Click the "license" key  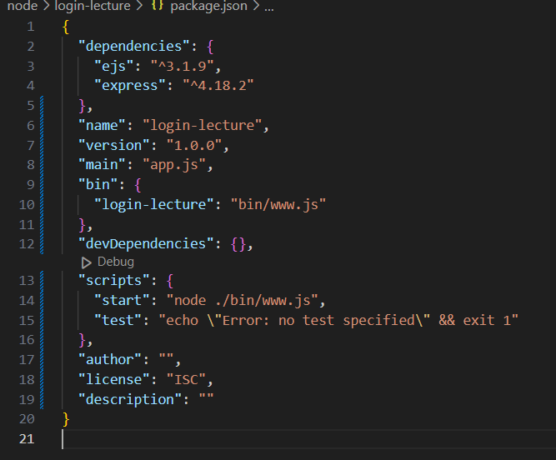(x=114, y=379)
